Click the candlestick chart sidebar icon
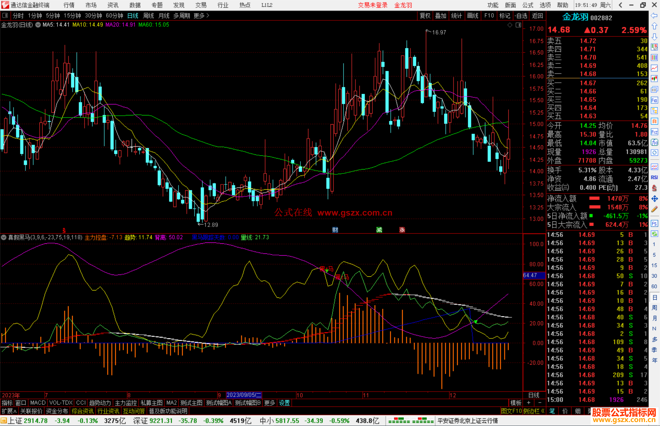The width and height of the screenshot is (660, 426). tap(654, 78)
